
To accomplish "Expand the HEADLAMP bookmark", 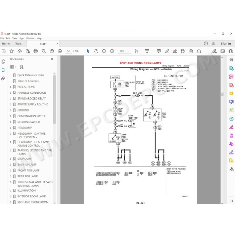I will (x=11, y=128).
